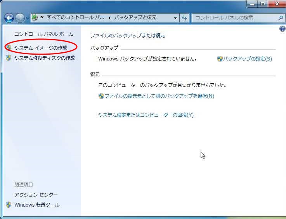The height and width of the screenshot is (219, 286).
Task: Click shield icon next to バックアップの設定(S)
Action: [x=220, y=59]
